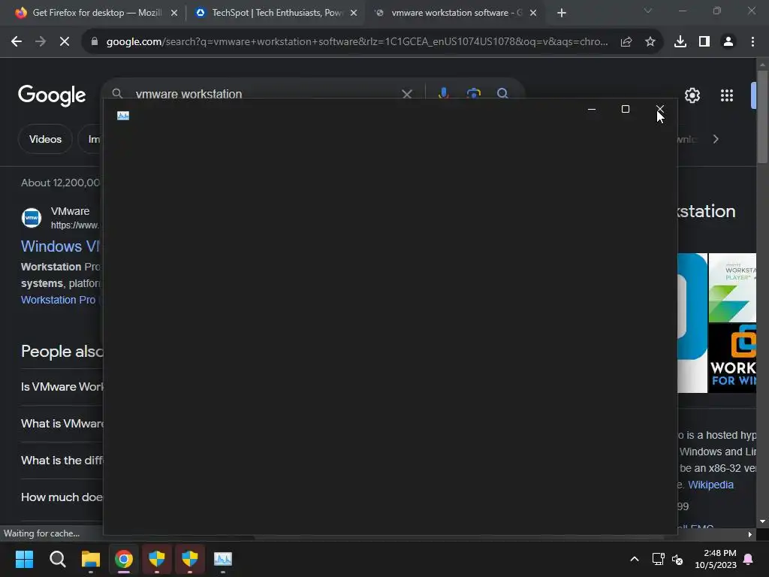This screenshot has width=769, height=577.
Task: View site information via the lock icon
Action: [95, 42]
